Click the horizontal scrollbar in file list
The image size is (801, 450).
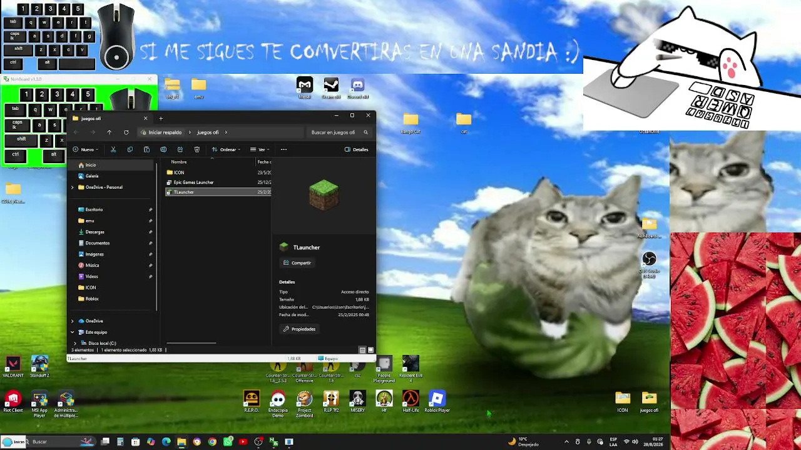[191, 343]
